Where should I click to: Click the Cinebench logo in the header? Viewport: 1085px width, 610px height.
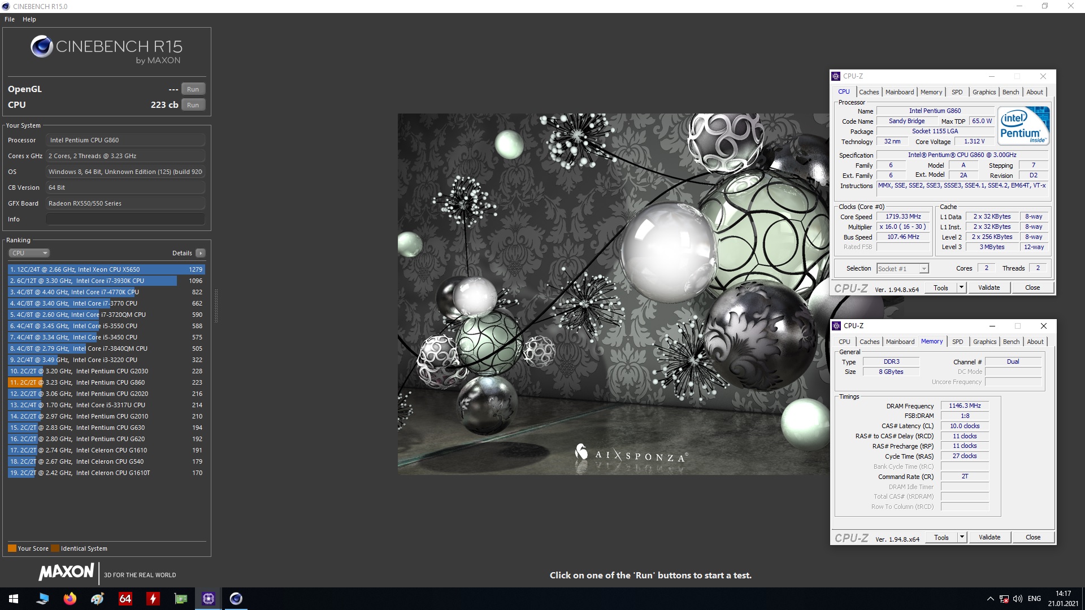pos(106,49)
